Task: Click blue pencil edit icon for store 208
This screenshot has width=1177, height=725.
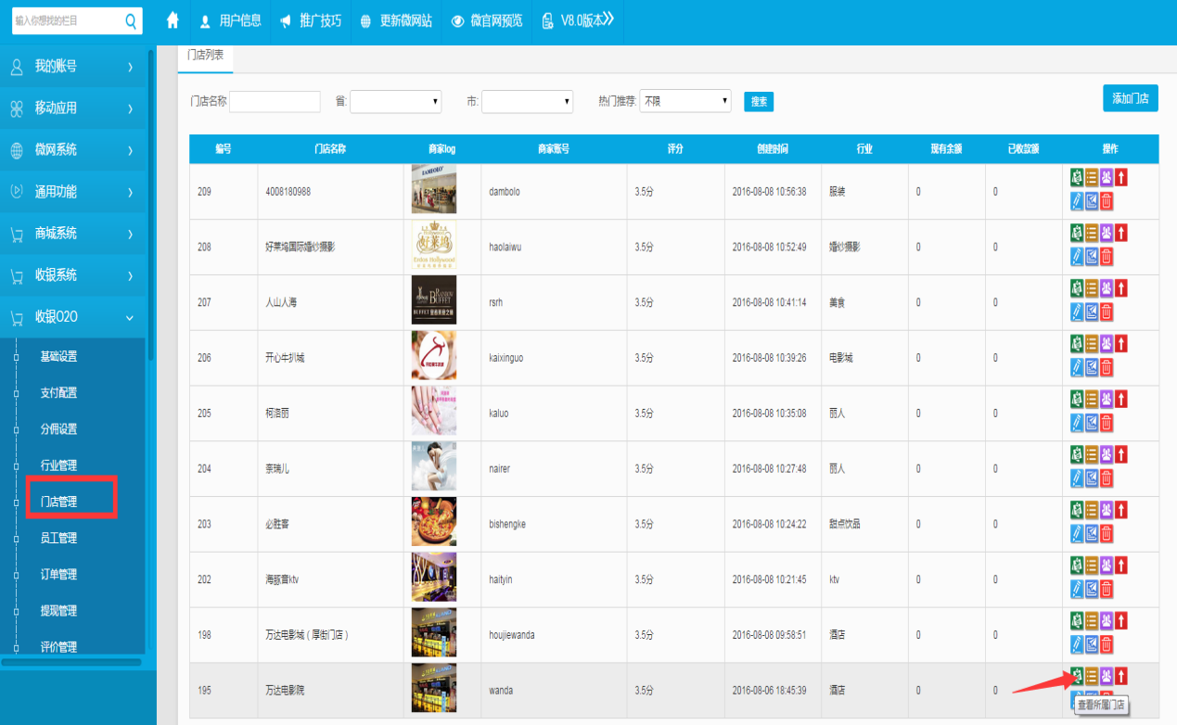Action: point(1077,257)
